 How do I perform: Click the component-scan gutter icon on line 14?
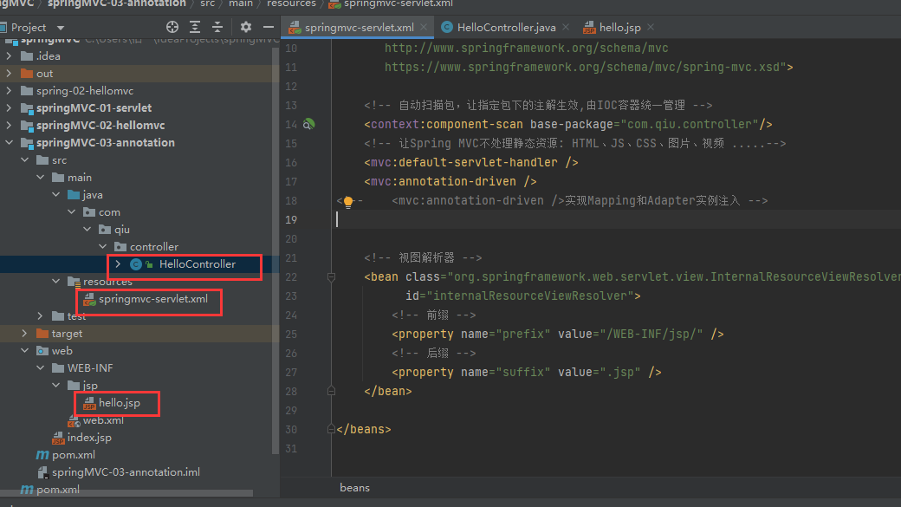(x=308, y=124)
